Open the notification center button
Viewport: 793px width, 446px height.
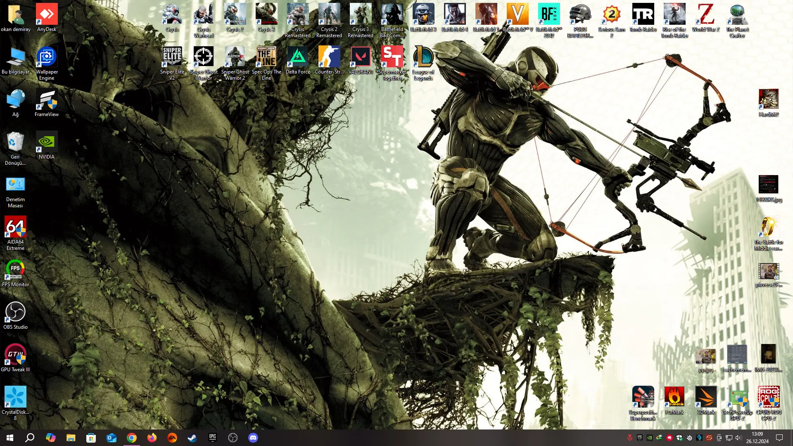tap(779, 438)
